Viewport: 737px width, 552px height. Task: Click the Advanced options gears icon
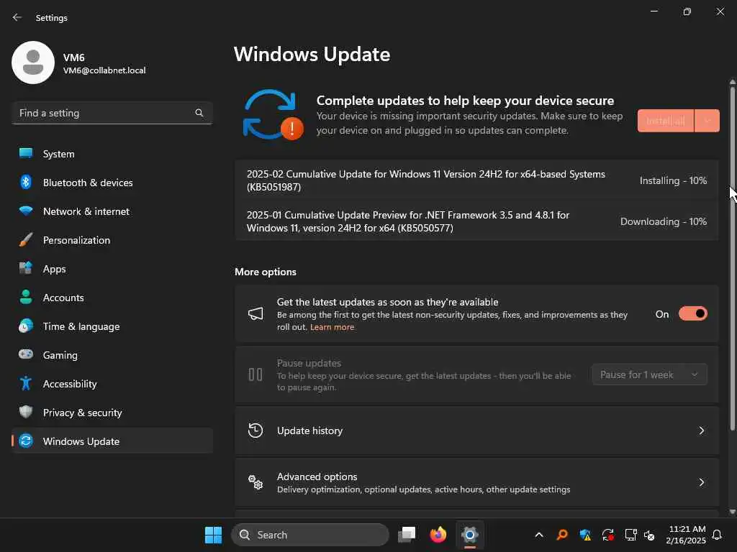256,482
